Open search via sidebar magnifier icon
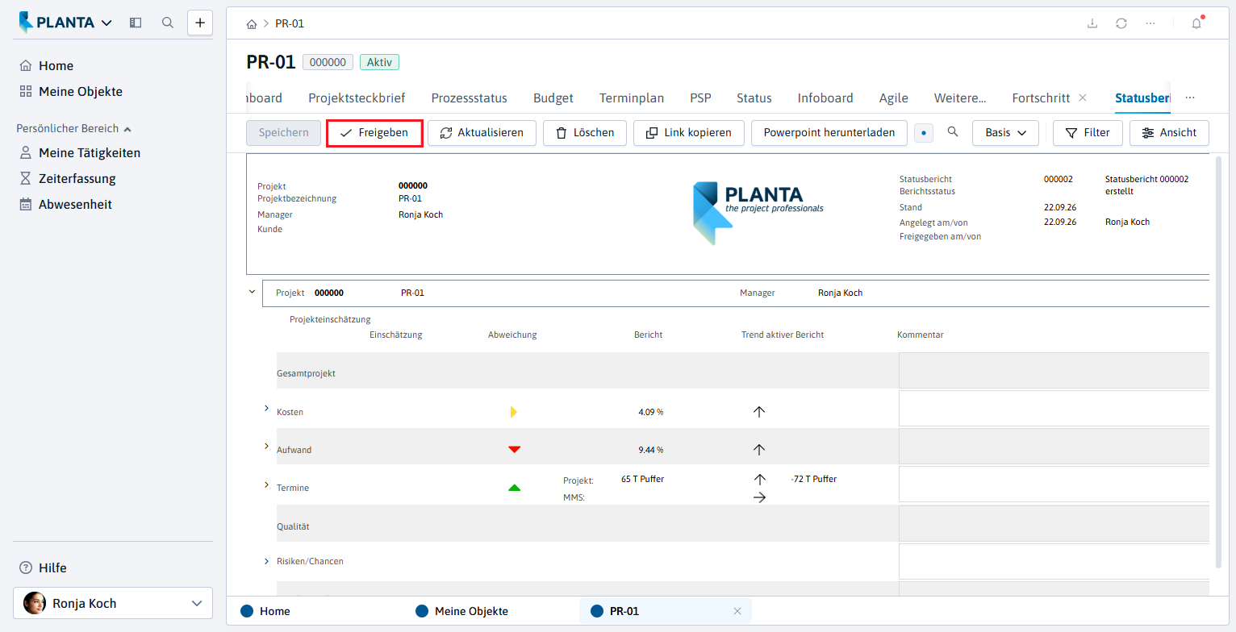The width and height of the screenshot is (1236, 632). [x=168, y=23]
